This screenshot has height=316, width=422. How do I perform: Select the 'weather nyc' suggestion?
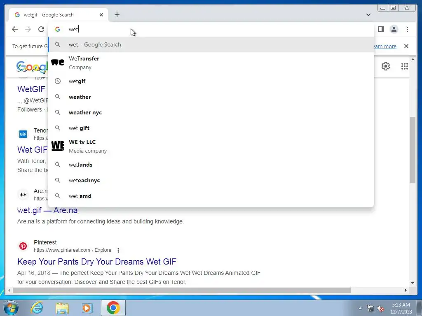(x=211, y=112)
